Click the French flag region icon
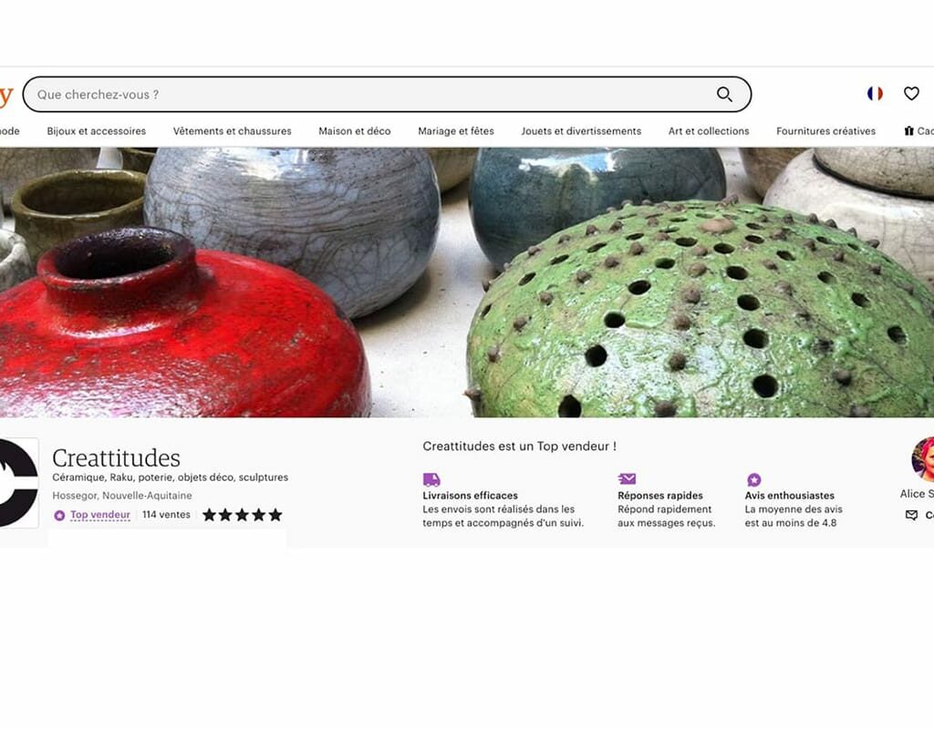 point(875,94)
